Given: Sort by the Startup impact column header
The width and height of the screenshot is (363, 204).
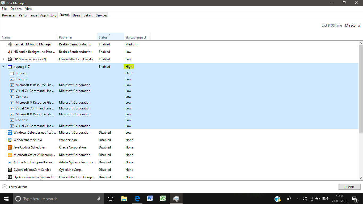Looking at the screenshot, I should (x=137, y=37).
